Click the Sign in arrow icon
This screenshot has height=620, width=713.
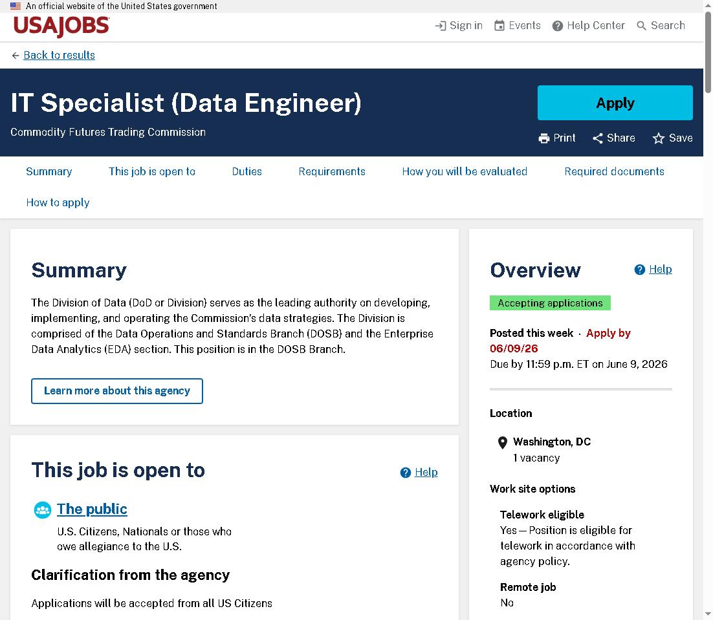pos(440,25)
